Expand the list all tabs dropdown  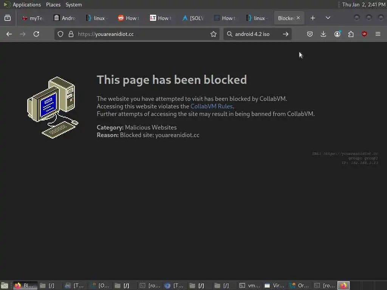[328, 18]
